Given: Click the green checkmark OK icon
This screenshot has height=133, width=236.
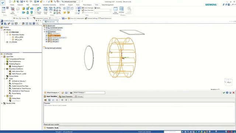Looking at the screenshot, I should [x=224, y=93].
